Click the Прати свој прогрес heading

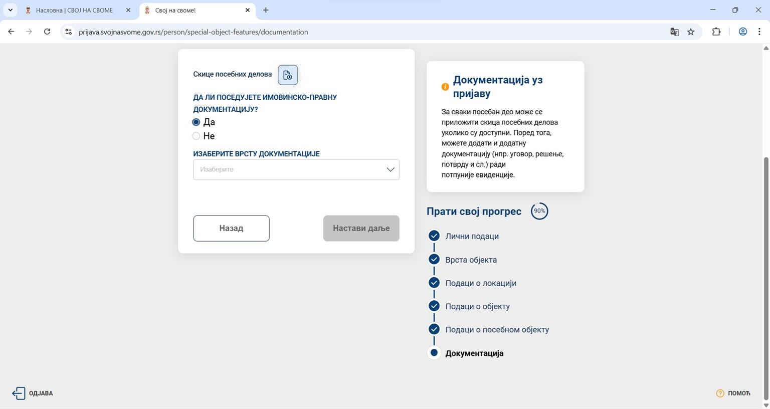tap(474, 212)
